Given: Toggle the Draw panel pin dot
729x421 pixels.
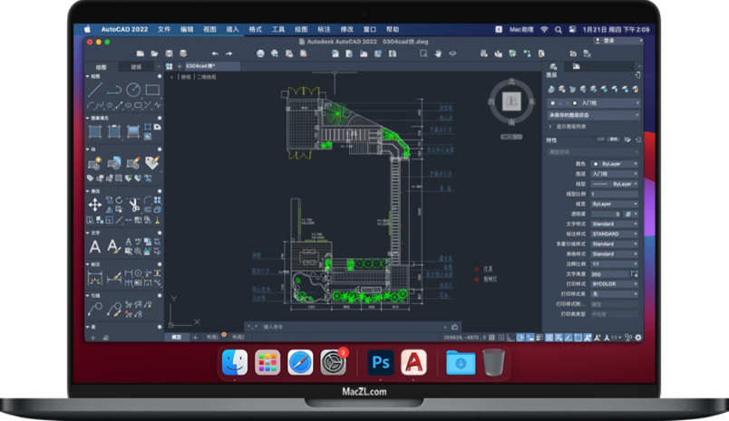Looking at the screenshot, I should click(x=160, y=76).
